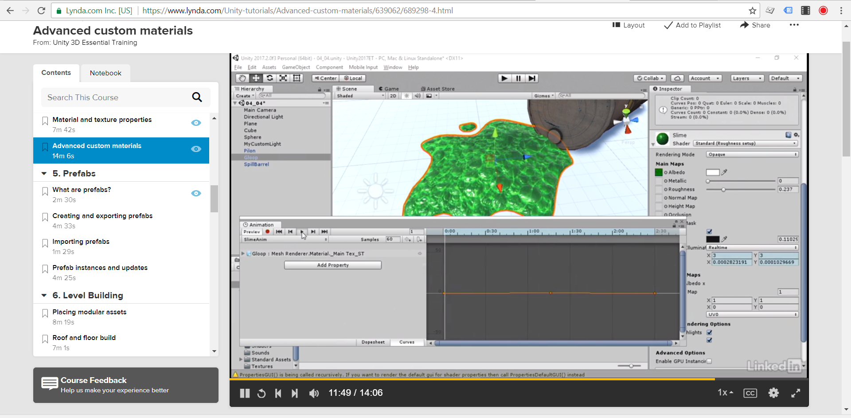The width and height of the screenshot is (851, 418).
Task: Toggle Enable GPU Instancing checkbox
Action: pos(709,361)
